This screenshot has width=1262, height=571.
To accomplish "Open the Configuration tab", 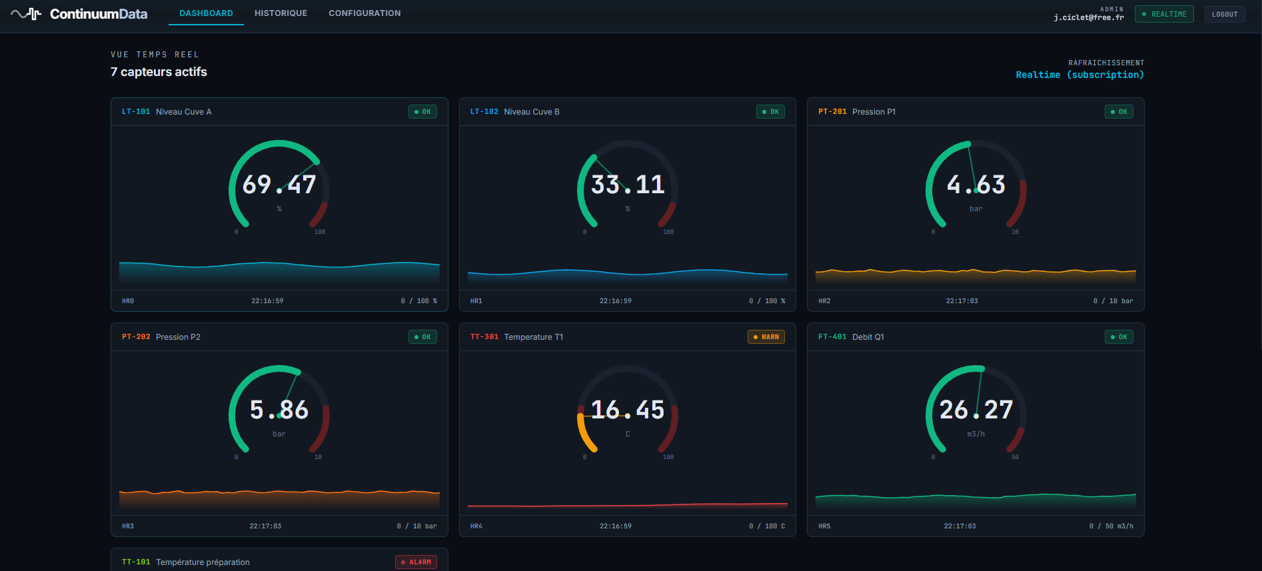I will click(364, 13).
